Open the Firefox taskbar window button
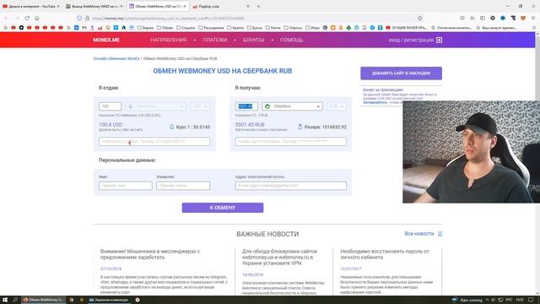 click(x=43, y=300)
